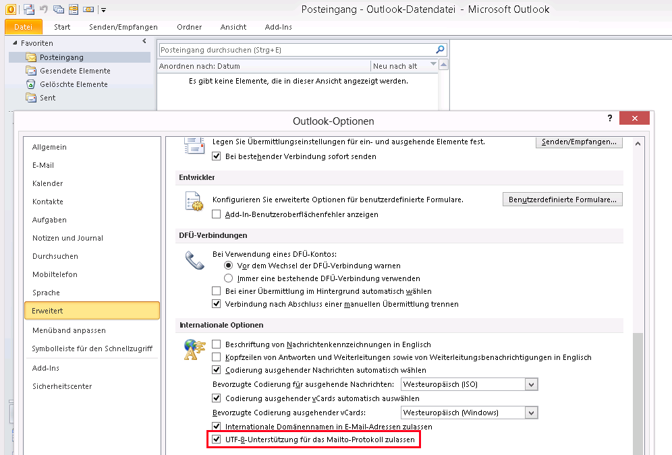Image resolution: width=672 pixels, height=455 pixels.
Task: Open the Outlook-Optionen help question mark
Action: (x=610, y=117)
